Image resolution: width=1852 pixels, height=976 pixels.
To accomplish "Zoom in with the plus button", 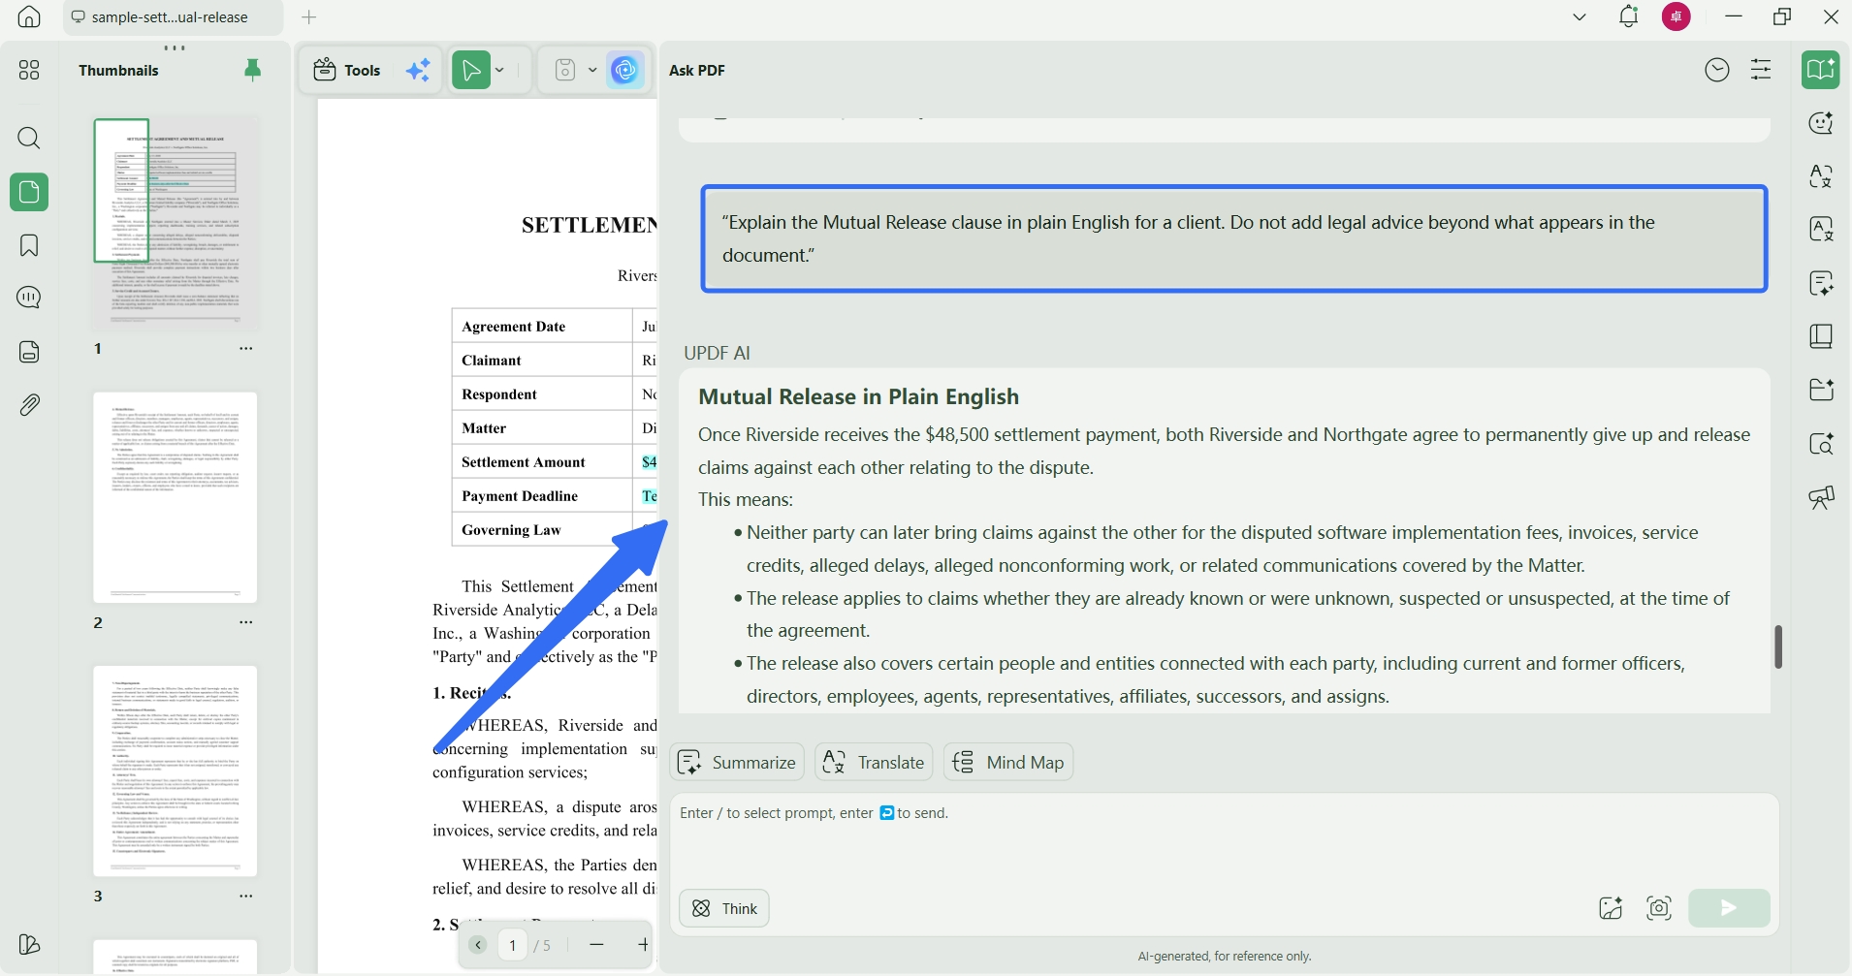I will click(644, 945).
